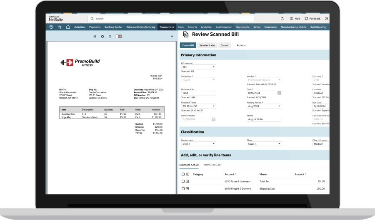Click the Memo input field

(264, 119)
